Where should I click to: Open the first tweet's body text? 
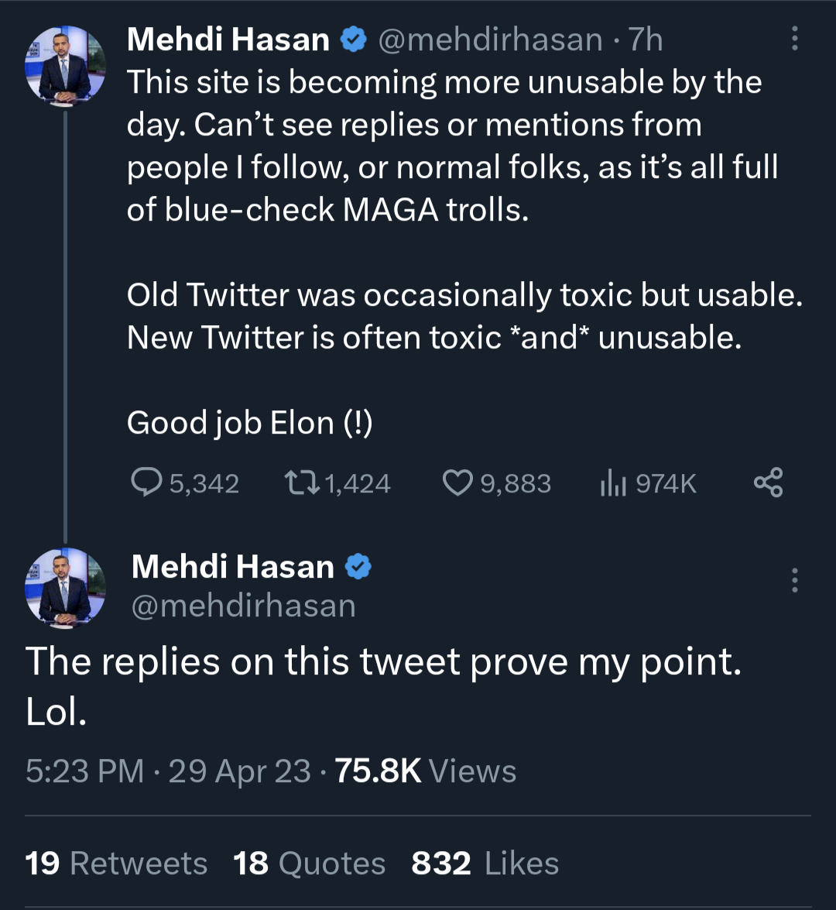[x=464, y=252]
